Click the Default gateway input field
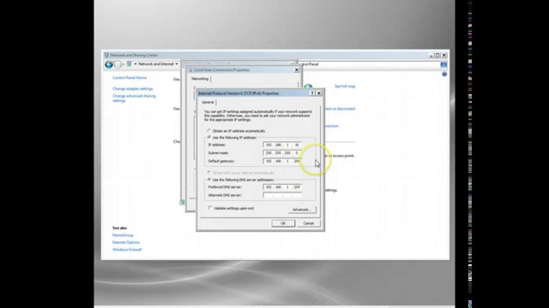The image size is (549, 308). click(282, 161)
